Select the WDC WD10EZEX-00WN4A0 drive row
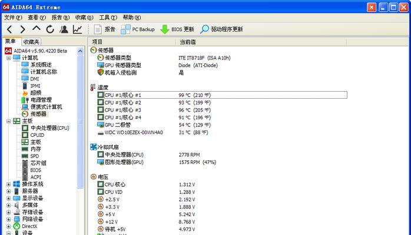The height and width of the screenshot is (235, 411). 222,133
